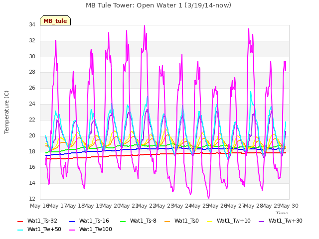This screenshot has width=319, height=239.
Task: Click the cyan Wat1_Tw+50 legend swatch
Action: tap(20, 230)
